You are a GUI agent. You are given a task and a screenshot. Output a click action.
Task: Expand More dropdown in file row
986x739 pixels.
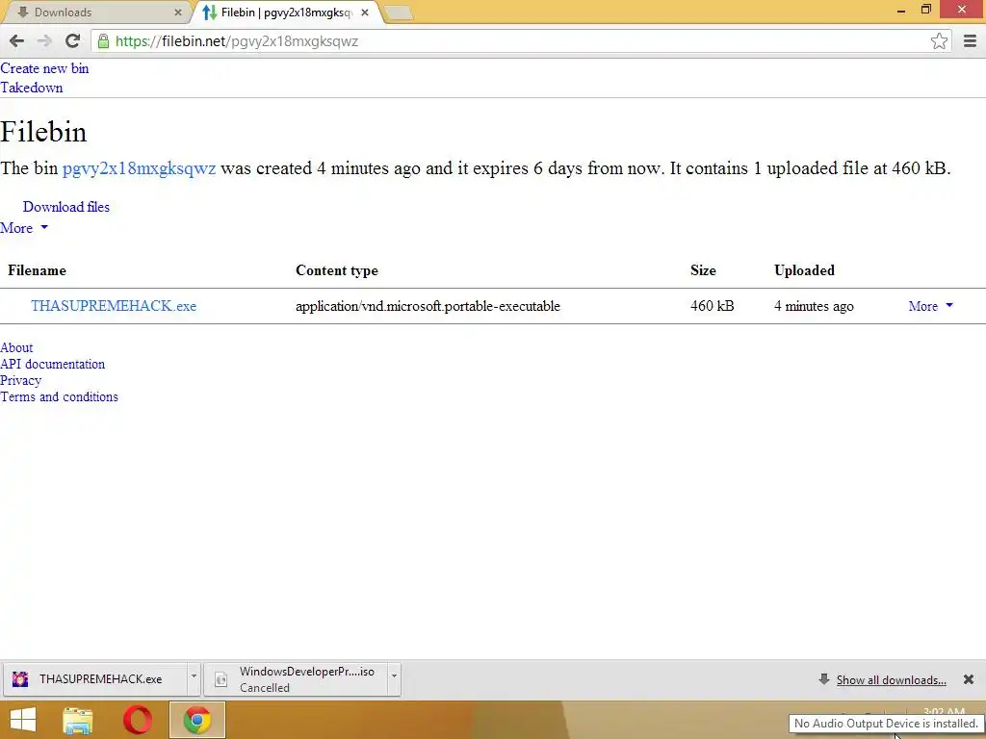coord(931,306)
